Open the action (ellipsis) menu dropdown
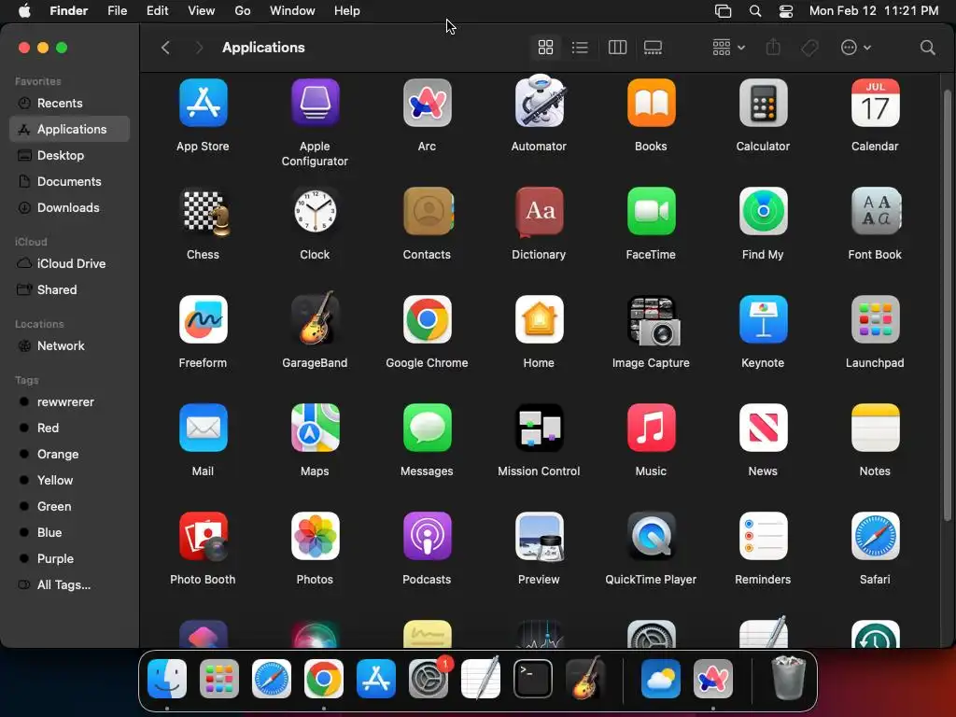The width and height of the screenshot is (956, 717). tap(855, 48)
